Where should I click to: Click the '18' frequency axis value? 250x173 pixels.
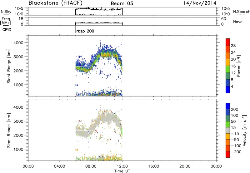pyautogui.click(x=21, y=19)
